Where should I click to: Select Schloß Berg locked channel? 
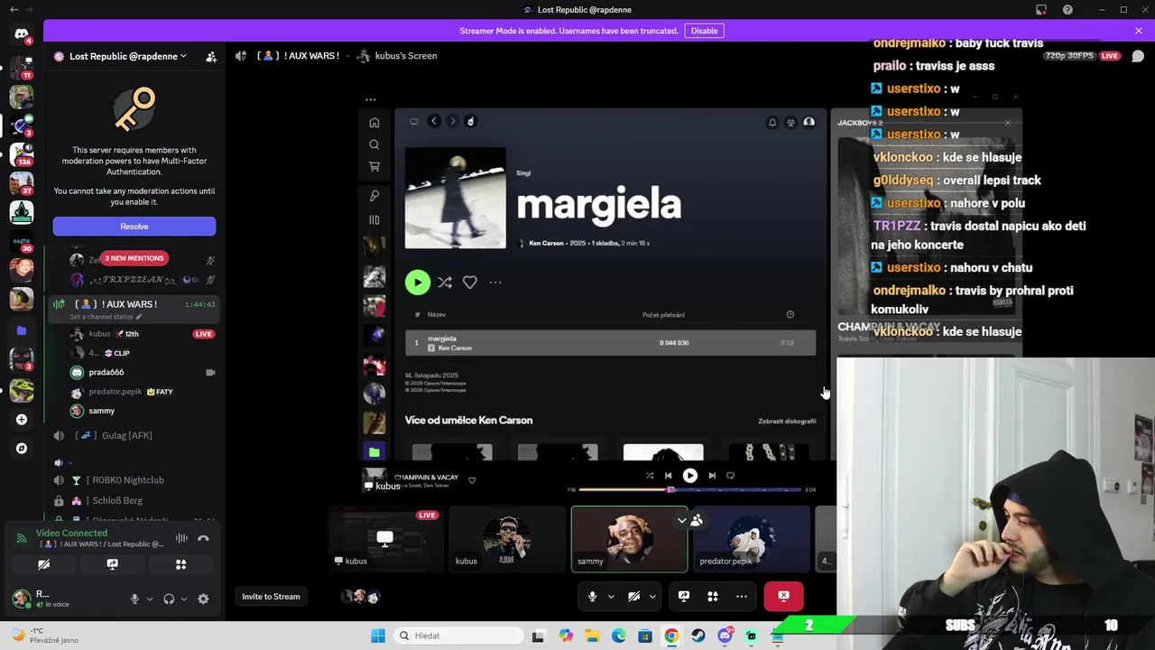(134, 500)
